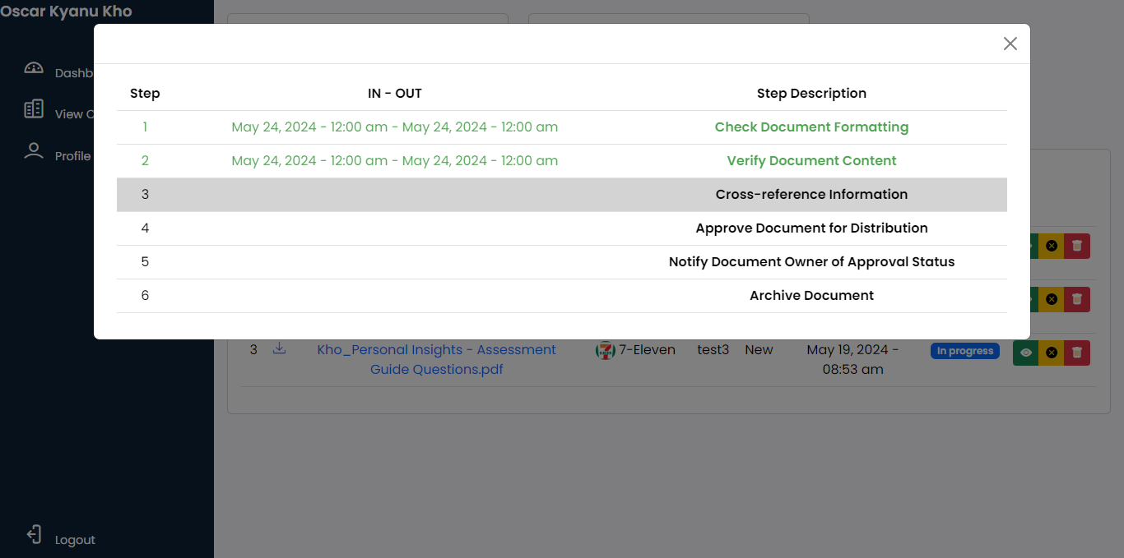Click the In progress status badge
The image size is (1124, 558).
[x=965, y=351]
